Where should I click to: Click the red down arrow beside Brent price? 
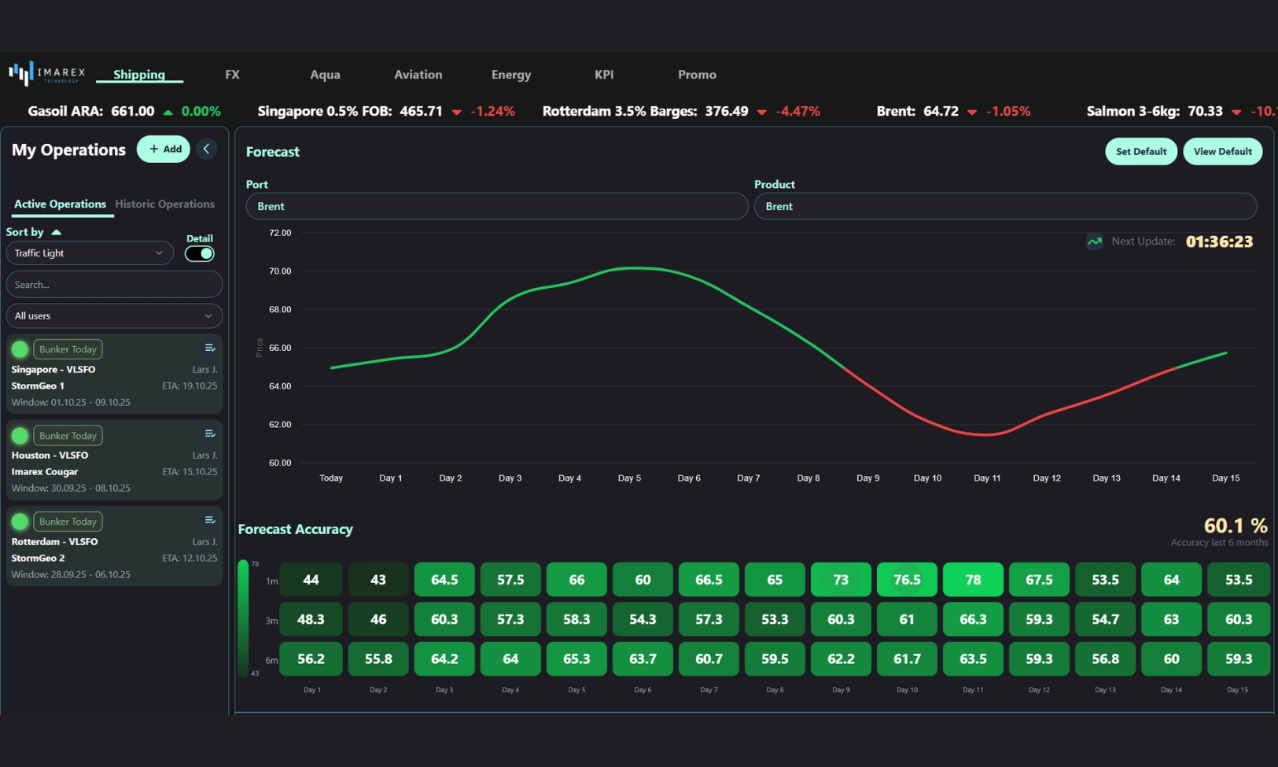pyautogui.click(x=973, y=112)
